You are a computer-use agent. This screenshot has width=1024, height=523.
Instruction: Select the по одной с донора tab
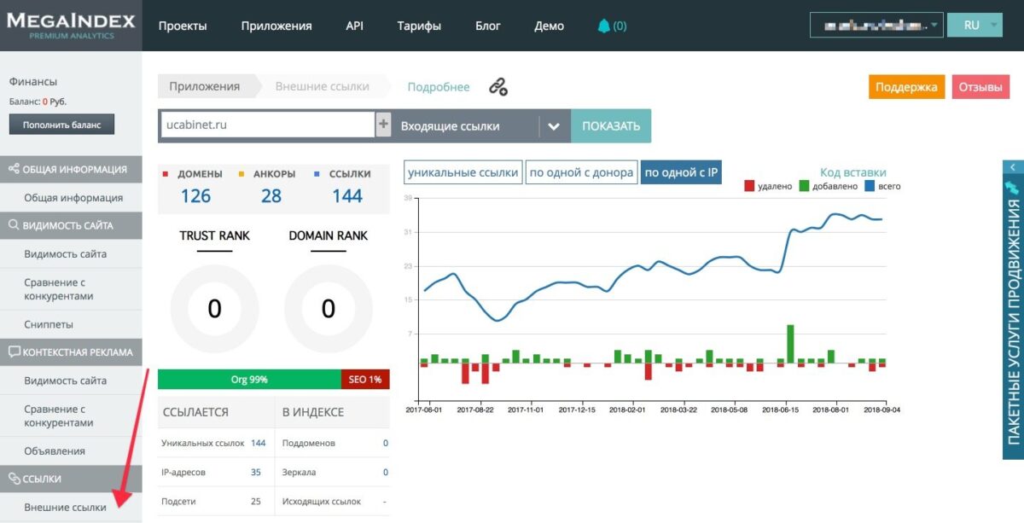click(x=581, y=172)
